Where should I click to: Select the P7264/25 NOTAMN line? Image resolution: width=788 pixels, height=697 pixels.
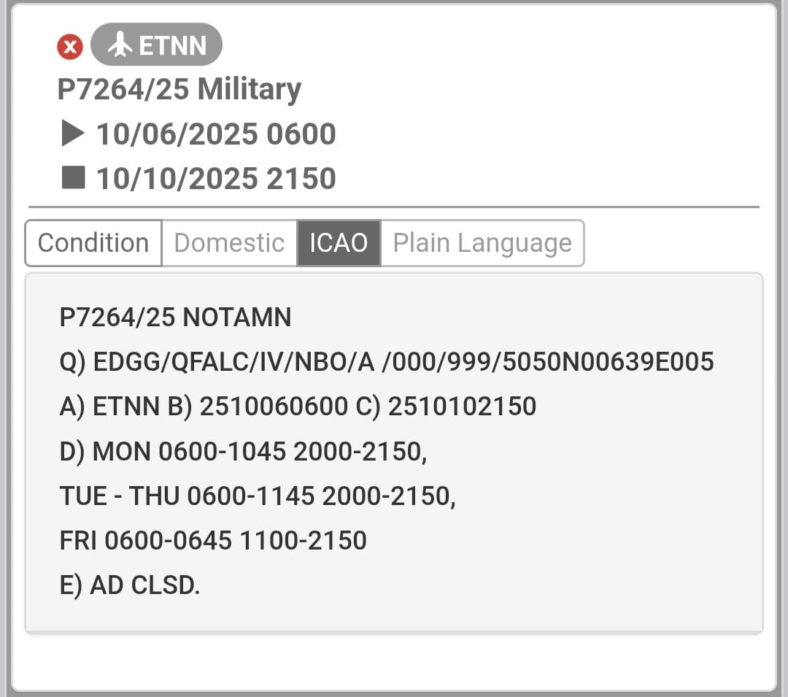pos(175,317)
